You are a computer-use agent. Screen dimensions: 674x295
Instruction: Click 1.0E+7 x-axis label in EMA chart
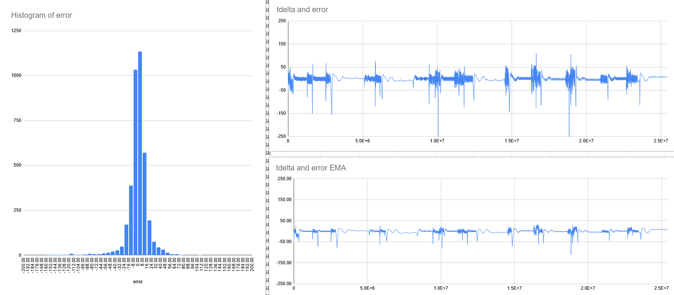click(x=441, y=288)
